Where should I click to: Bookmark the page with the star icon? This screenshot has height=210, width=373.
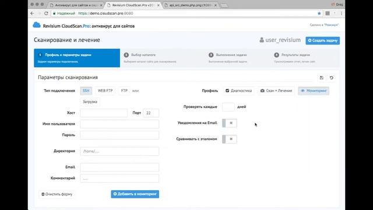[x=319, y=13]
